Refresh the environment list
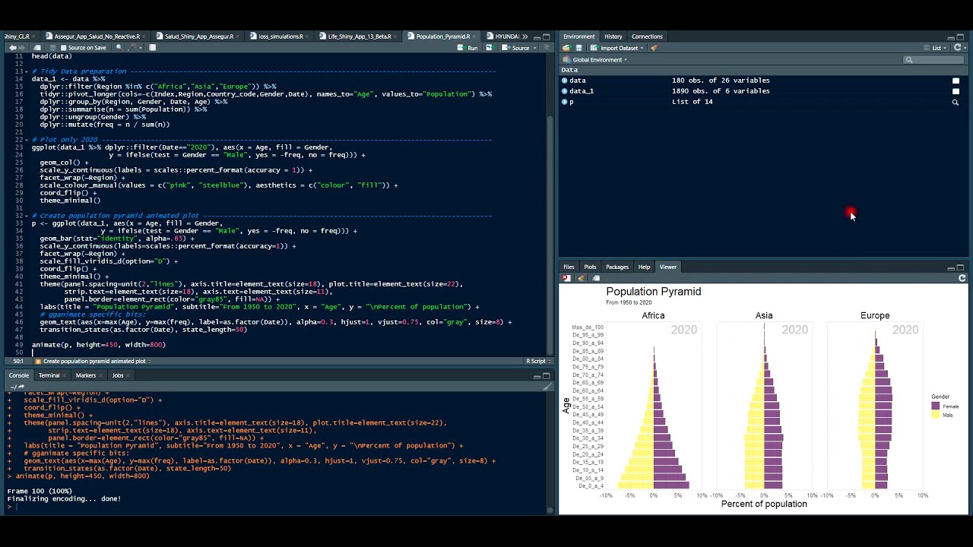Image resolution: width=973 pixels, height=547 pixels. 958,48
